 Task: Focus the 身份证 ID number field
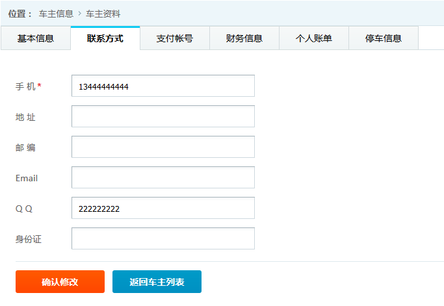click(163, 238)
